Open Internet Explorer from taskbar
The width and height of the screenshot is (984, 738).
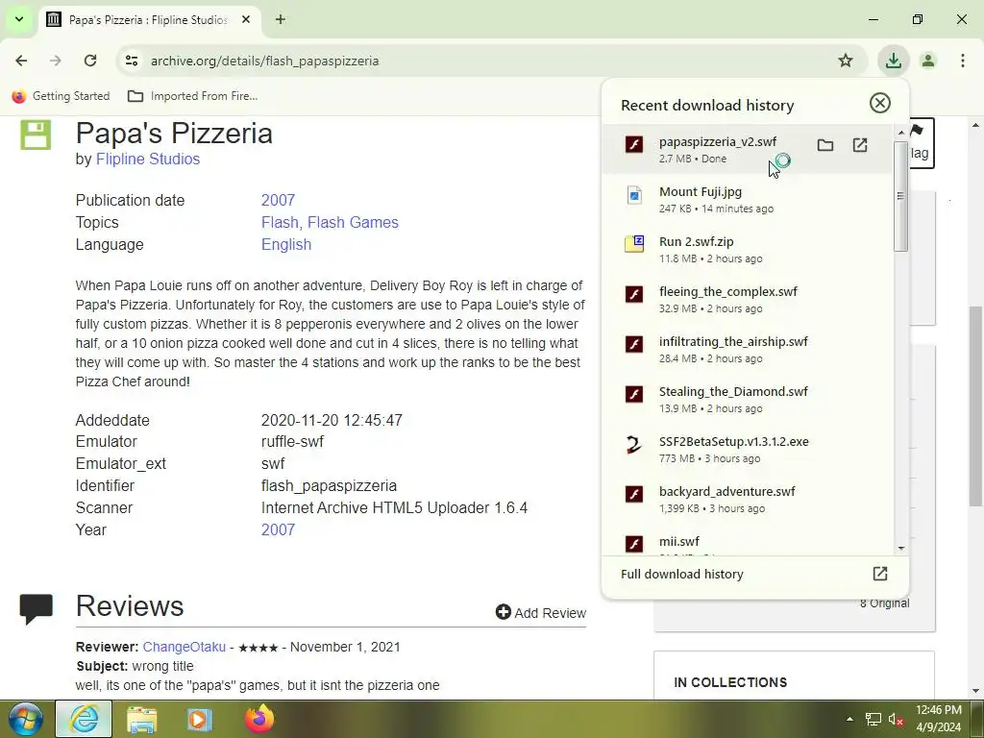[84, 719]
